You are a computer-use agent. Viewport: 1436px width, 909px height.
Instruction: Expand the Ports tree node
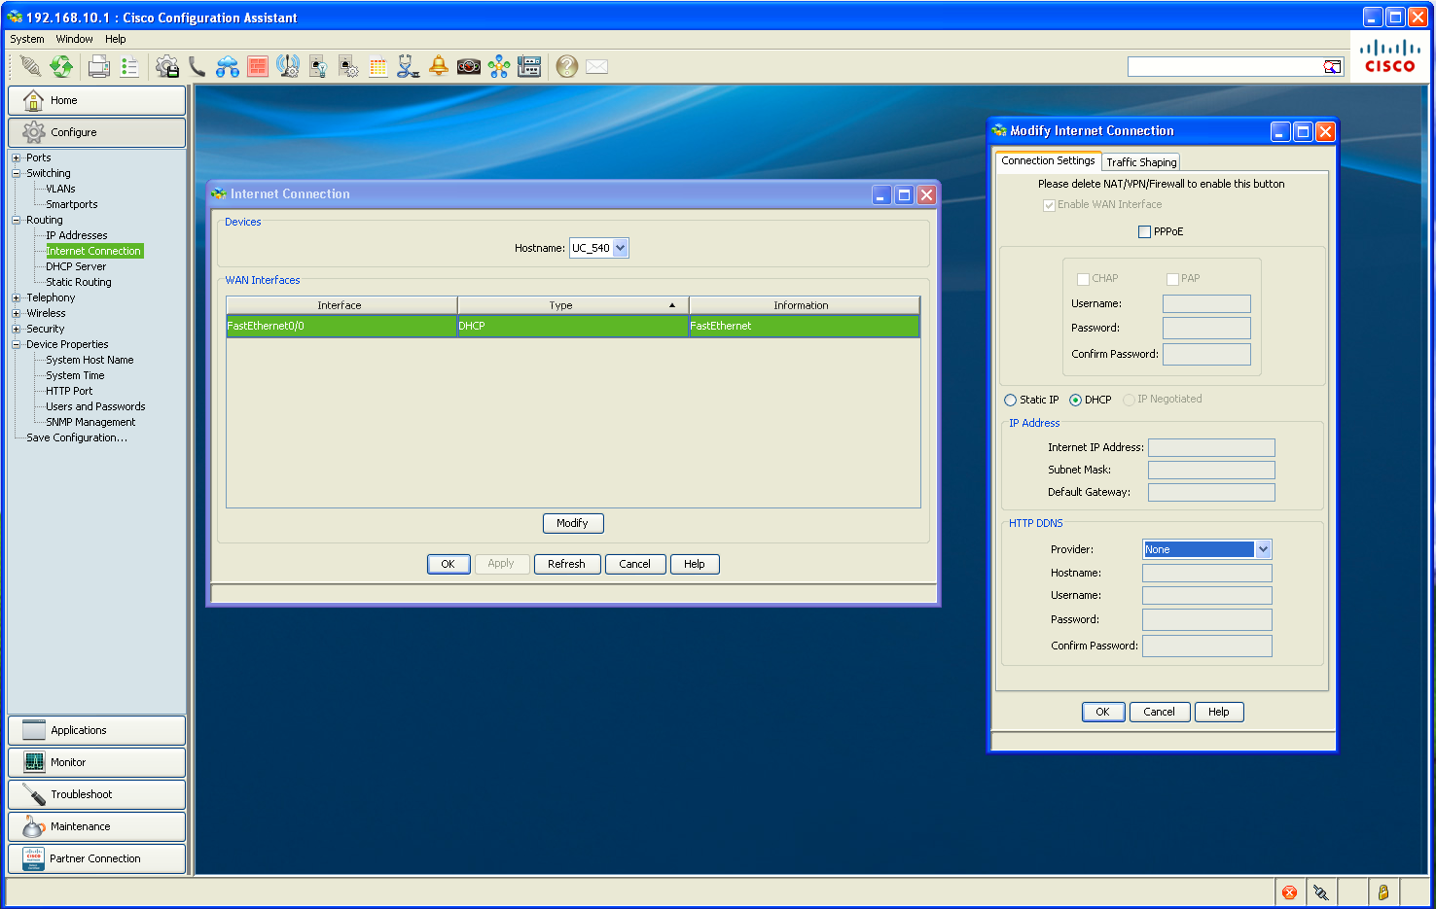coord(16,157)
